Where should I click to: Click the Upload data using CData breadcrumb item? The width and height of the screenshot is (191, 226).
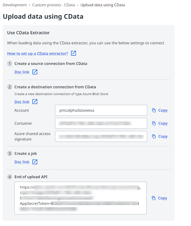[103, 5]
